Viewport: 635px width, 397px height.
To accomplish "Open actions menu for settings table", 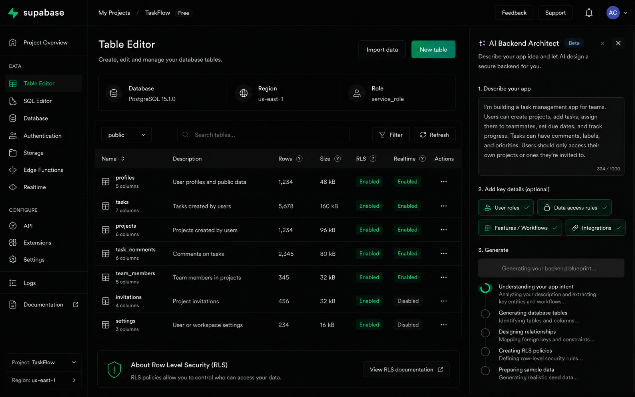I will coord(444,325).
